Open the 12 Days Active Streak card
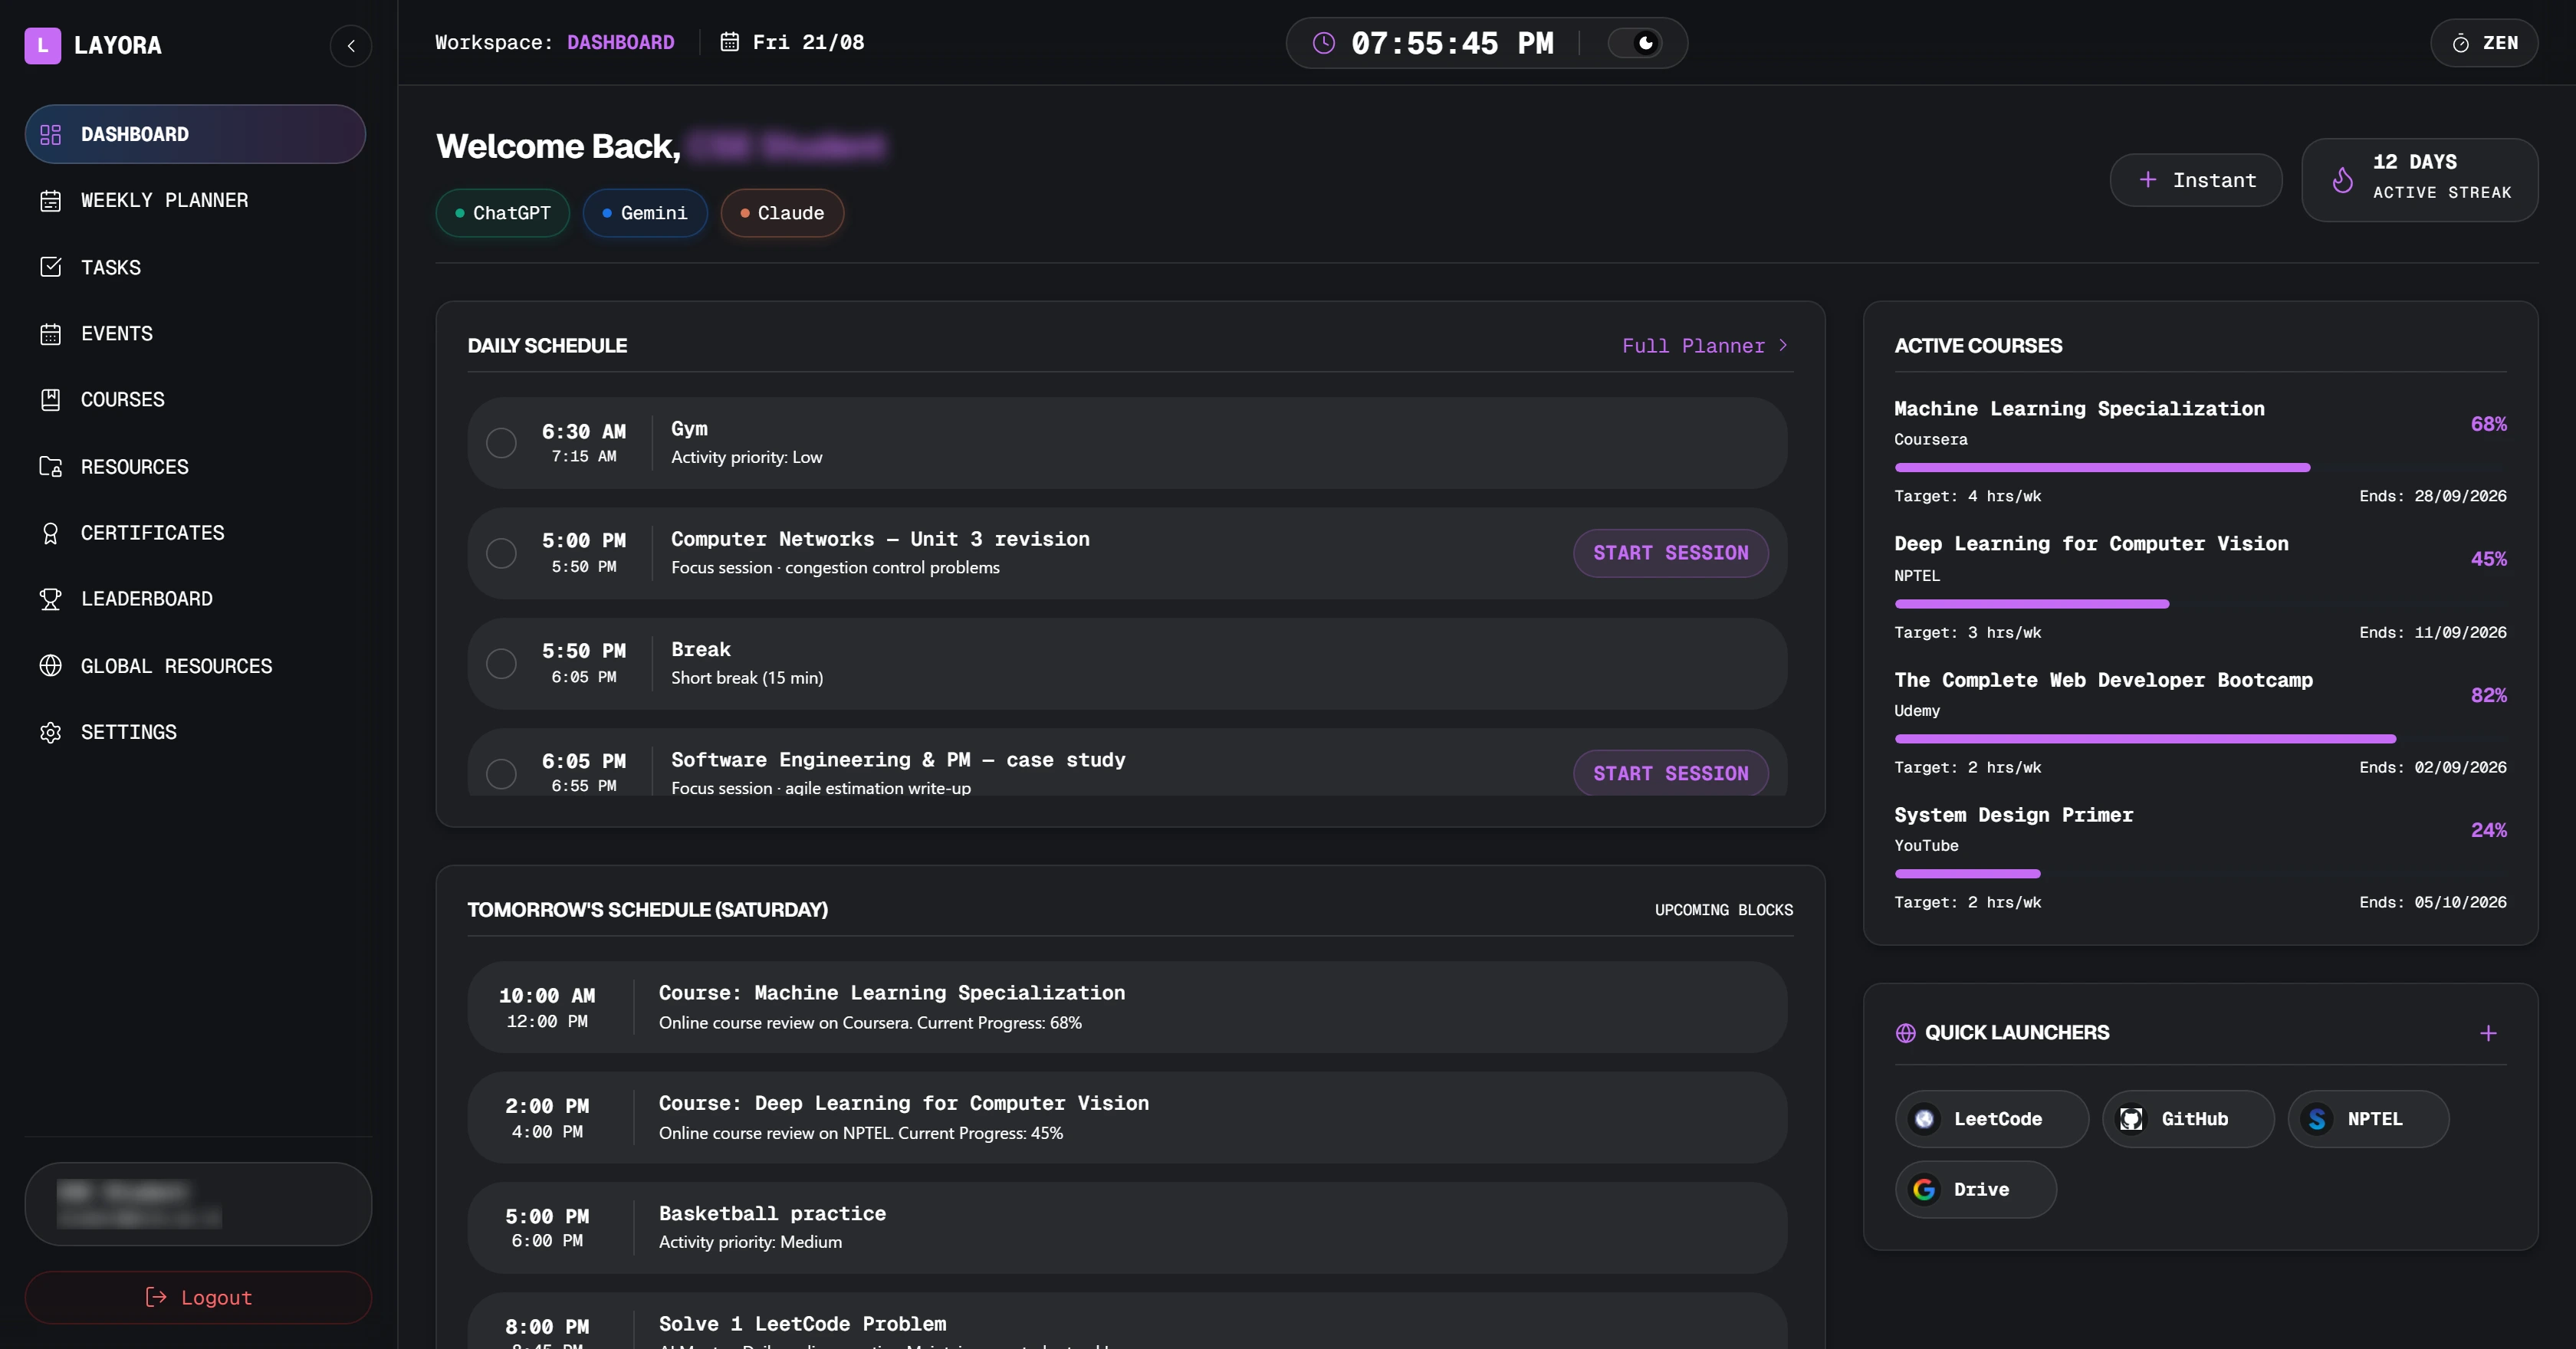 click(x=2419, y=179)
